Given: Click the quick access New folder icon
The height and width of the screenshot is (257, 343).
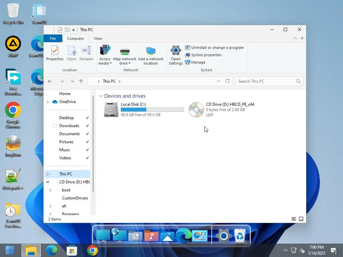Looking at the screenshot, I should tap(67, 30).
